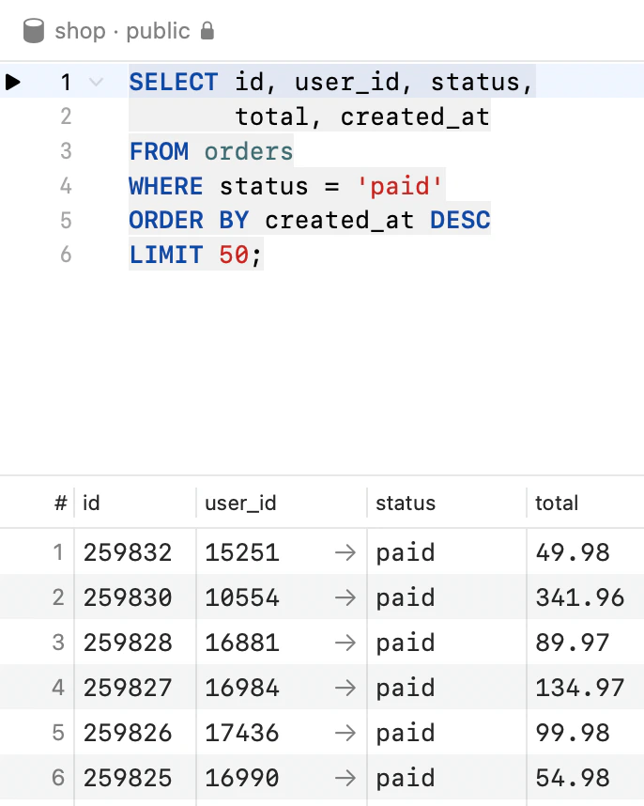Select row number 1 in results
This screenshot has height=806, width=644.
coord(58,552)
